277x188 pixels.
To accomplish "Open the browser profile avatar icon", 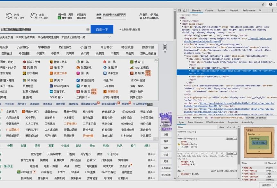I will (271, 4).
